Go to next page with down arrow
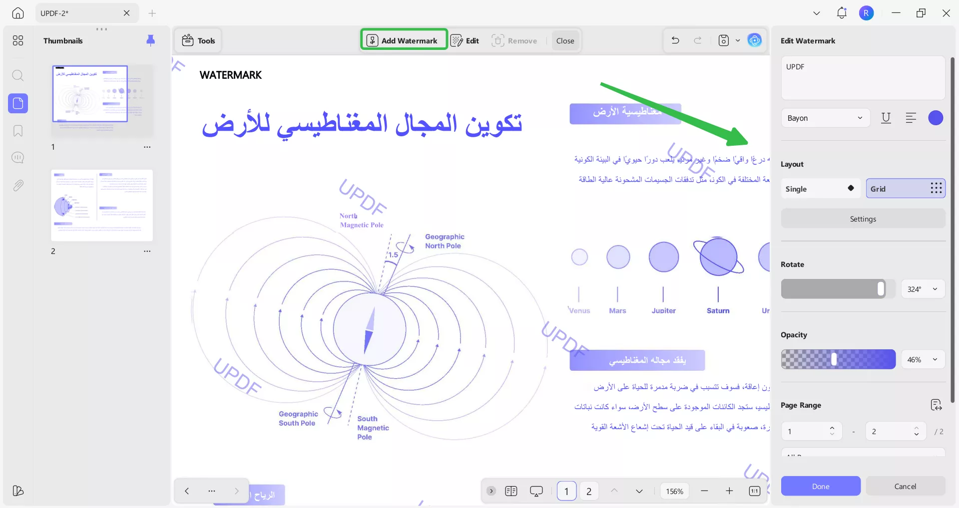Image resolution: width=959 pixels, height=508 pixels. [x=639, y=491]
